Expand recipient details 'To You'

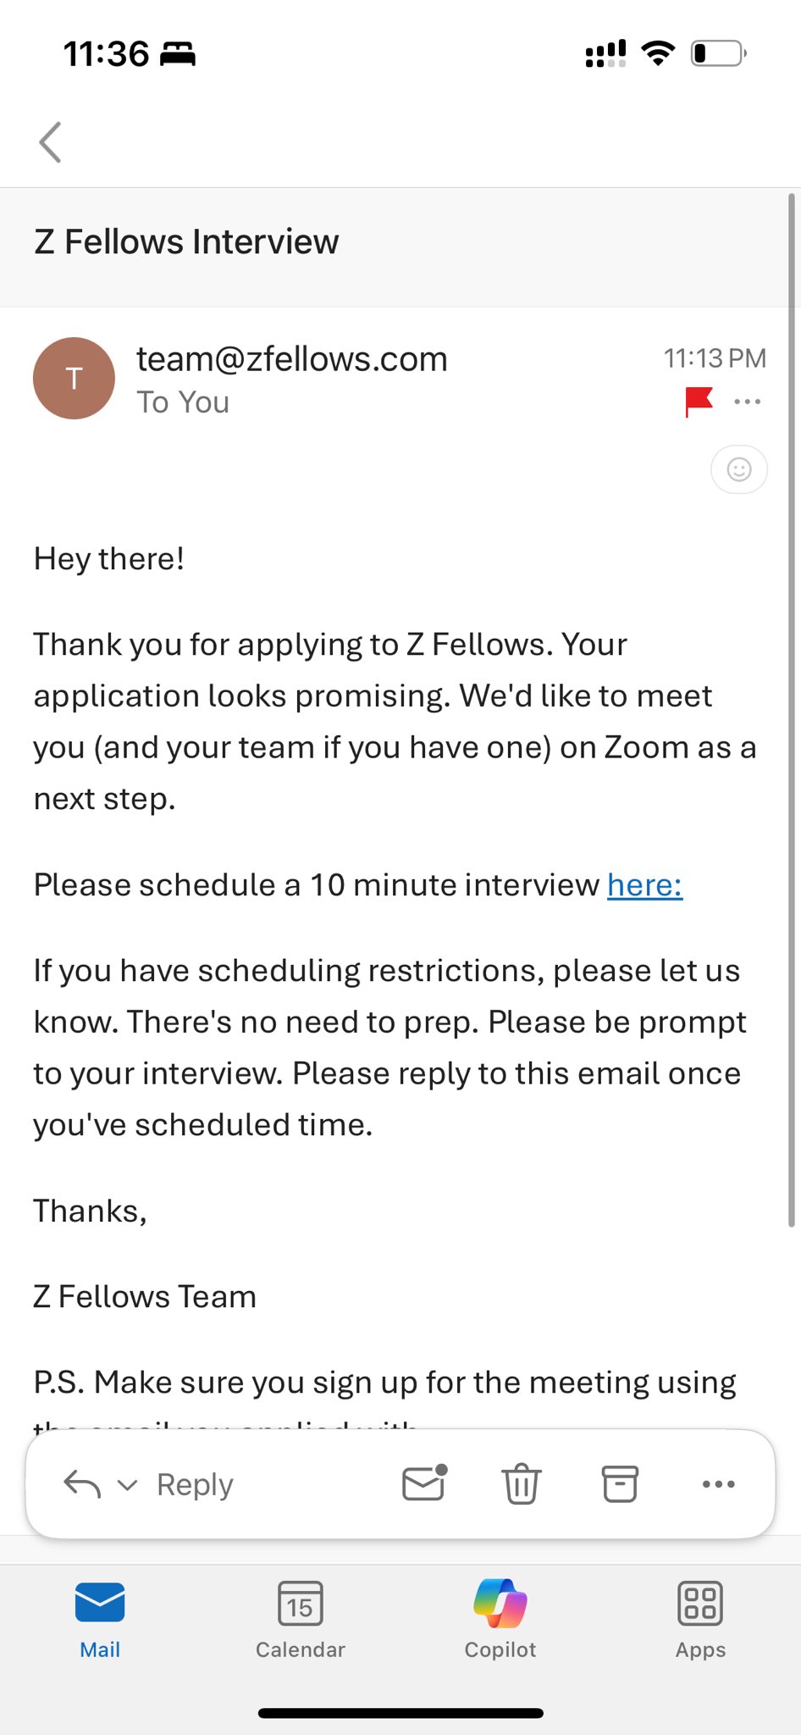click(x=183, y=402)
